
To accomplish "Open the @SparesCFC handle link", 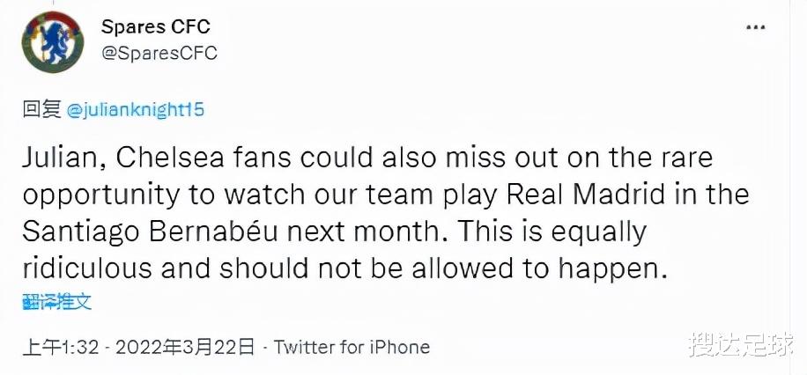I will [159, 53].
